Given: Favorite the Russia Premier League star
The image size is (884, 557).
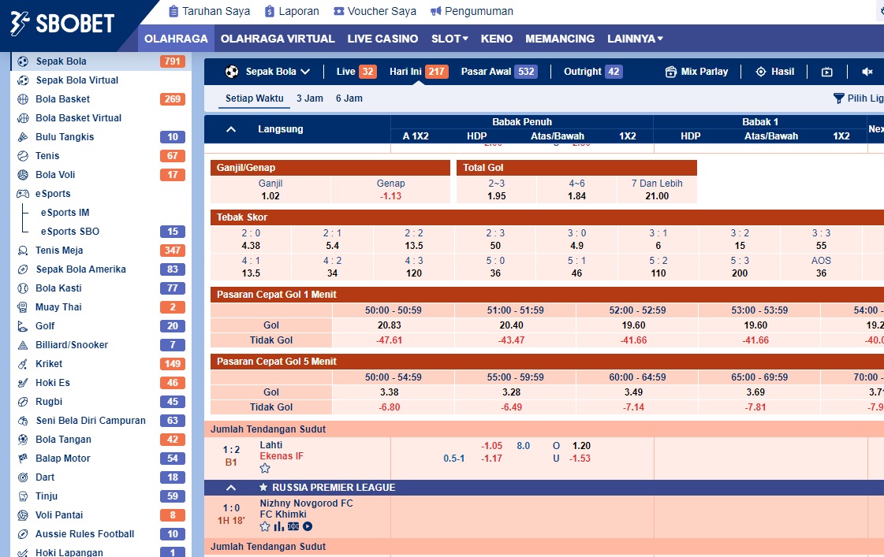Looking at the screenshot, I should [263, 488].
